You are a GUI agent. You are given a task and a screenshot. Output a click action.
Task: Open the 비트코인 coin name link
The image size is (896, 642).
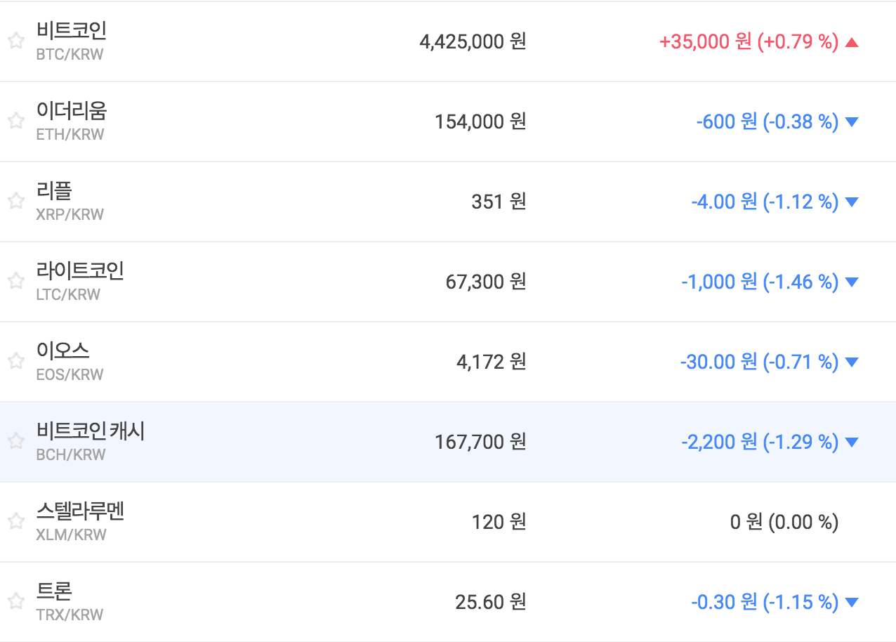coord(71,30)
